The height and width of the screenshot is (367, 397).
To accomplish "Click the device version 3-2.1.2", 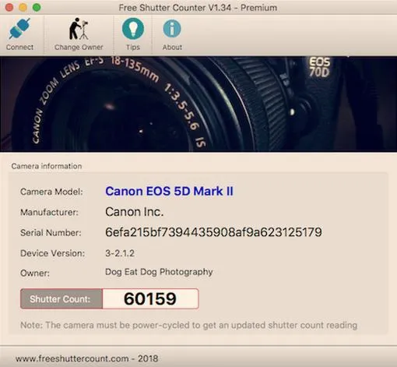I will click(120, 253).
